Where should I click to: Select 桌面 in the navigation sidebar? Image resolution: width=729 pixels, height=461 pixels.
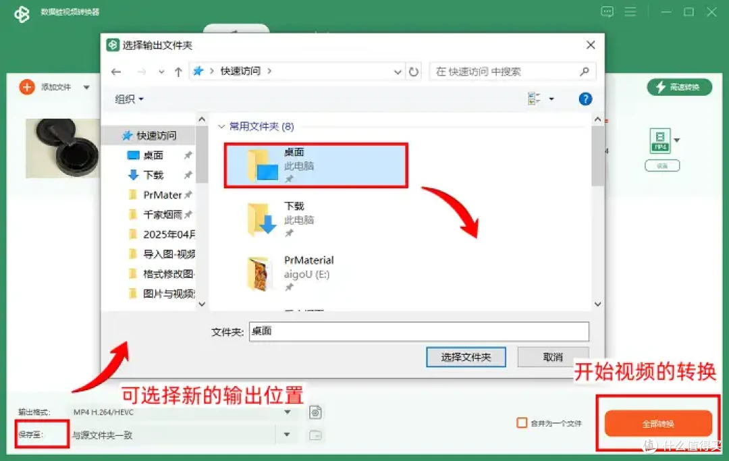(153, 155)
